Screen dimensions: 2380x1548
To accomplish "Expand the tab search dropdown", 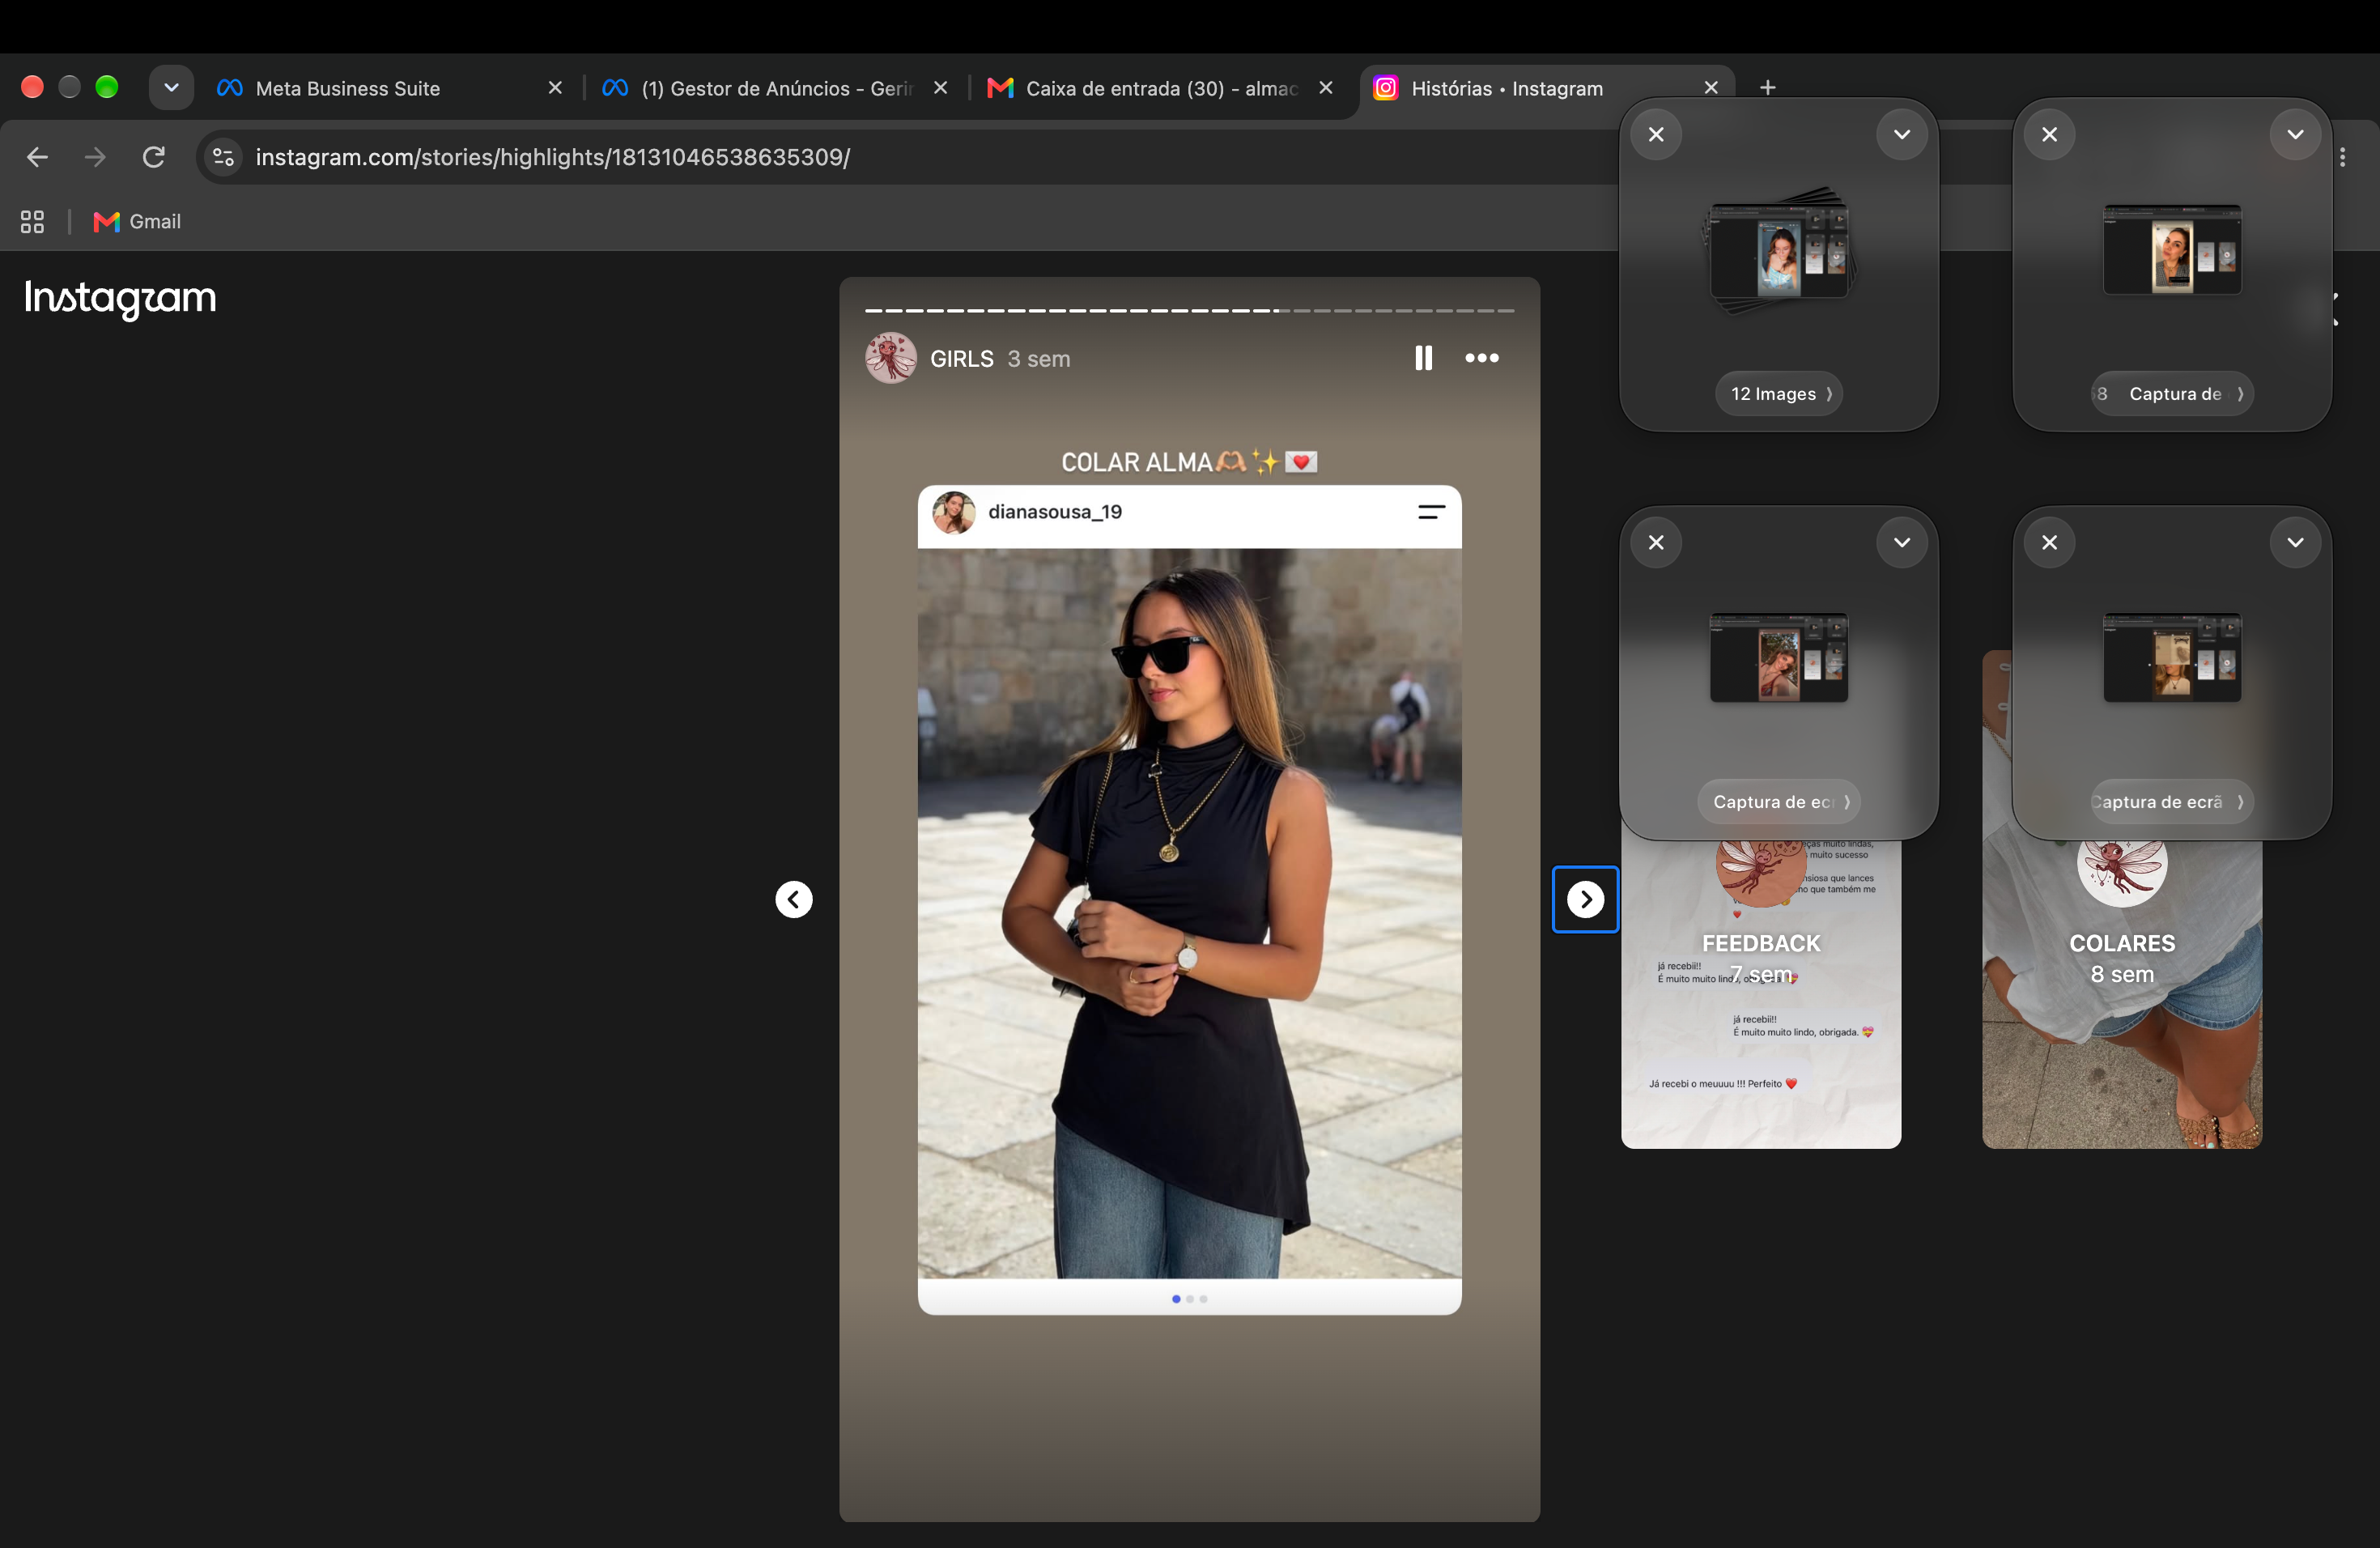I will pyautogui.click(x=171, y=87).
